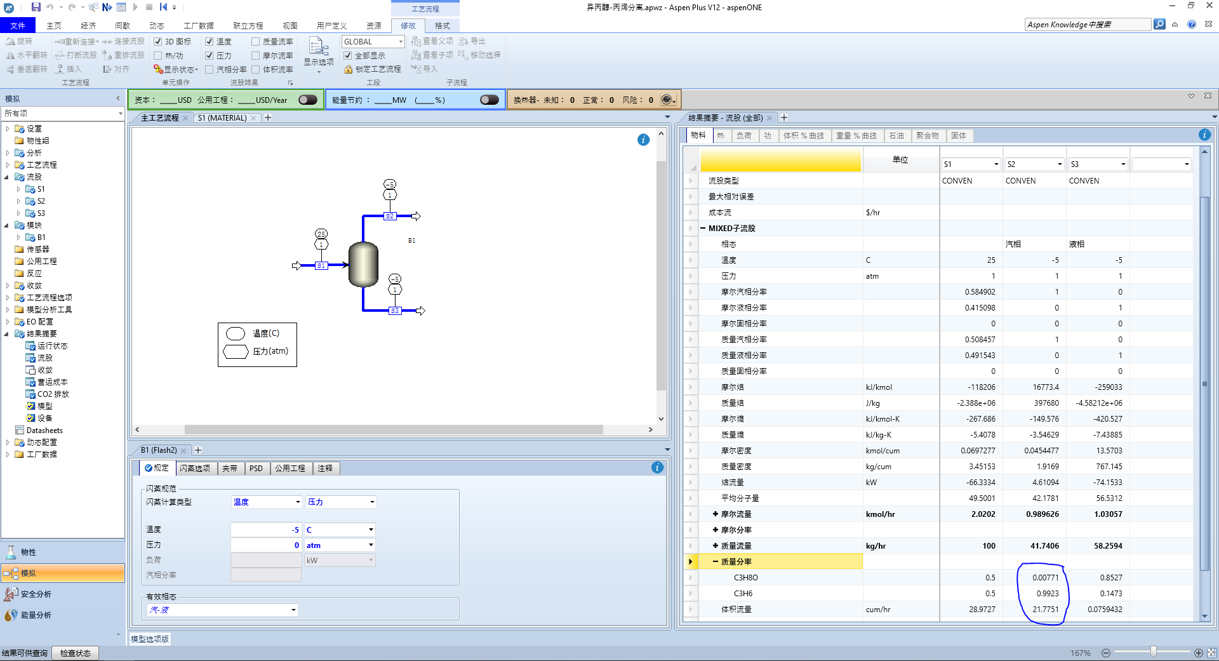
Task: Open 运行状态 under 结果摘要 in tree
Action: click(52, 346)
